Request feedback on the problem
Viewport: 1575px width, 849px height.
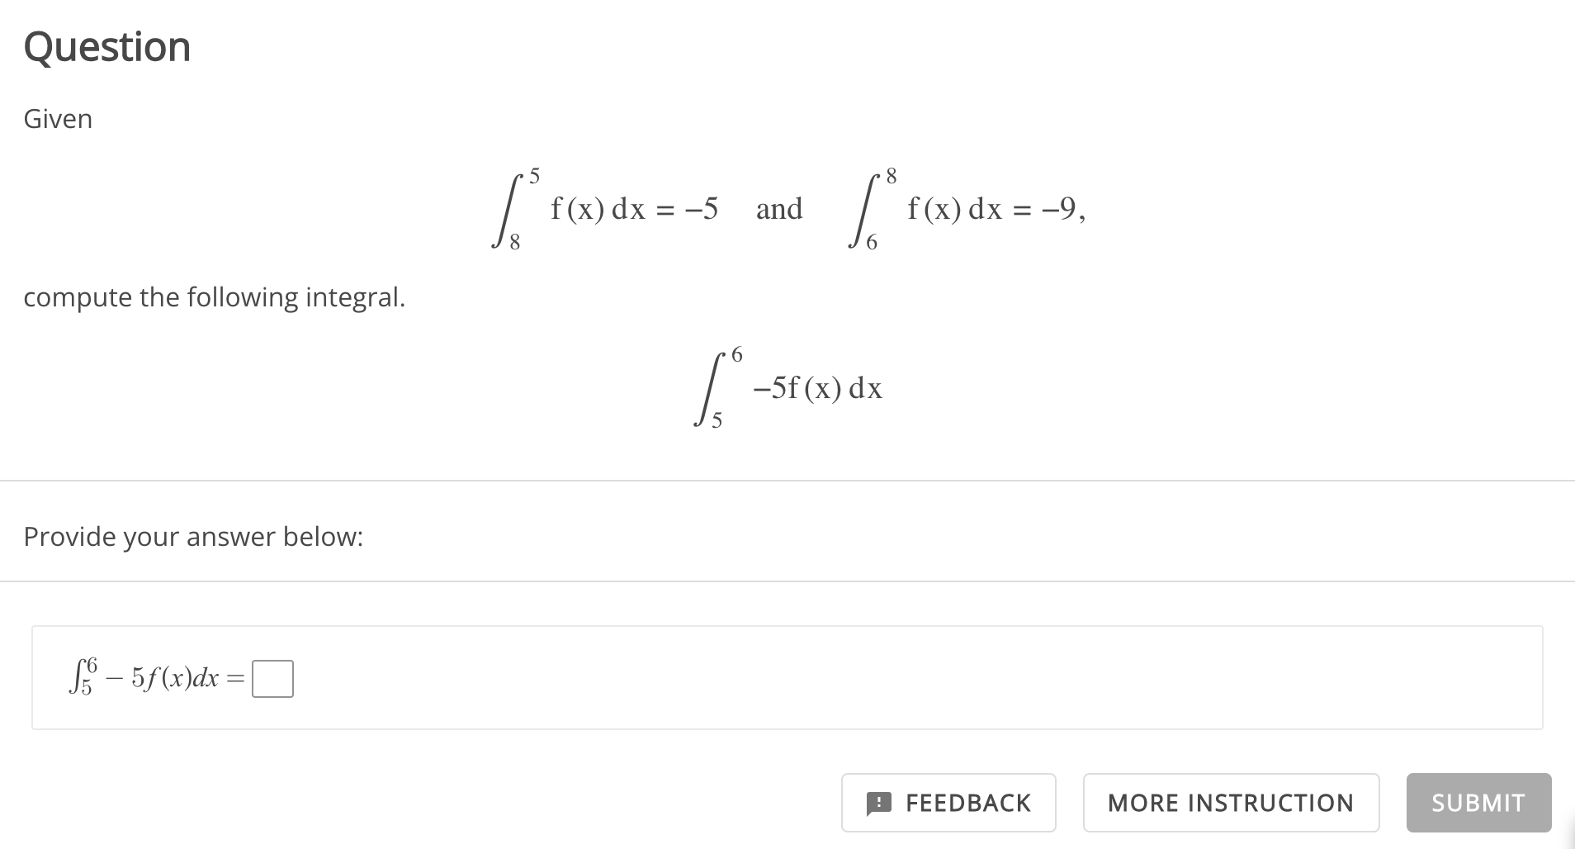[x=949, y=803]
